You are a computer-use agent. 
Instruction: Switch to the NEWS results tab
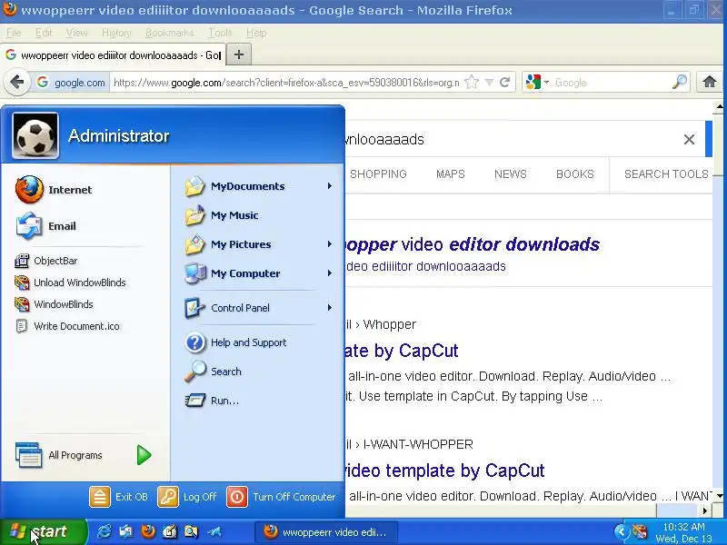tap(510, 174)
